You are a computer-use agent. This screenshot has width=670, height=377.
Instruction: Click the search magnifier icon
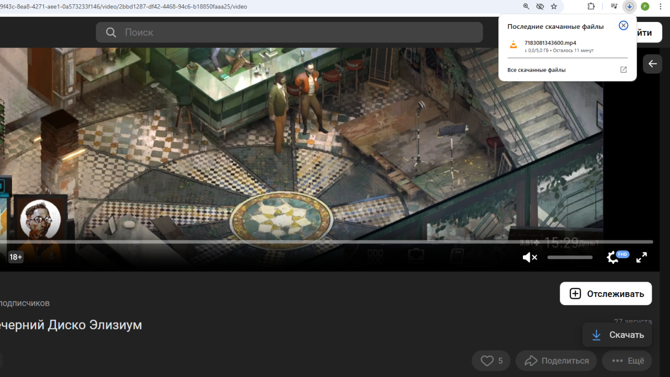point(111,32)
